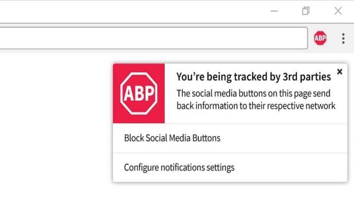Image resolution: width=354 pixels, height=203 pixels.
Task: Open Configure notifications settings
Action: point(179,167)
